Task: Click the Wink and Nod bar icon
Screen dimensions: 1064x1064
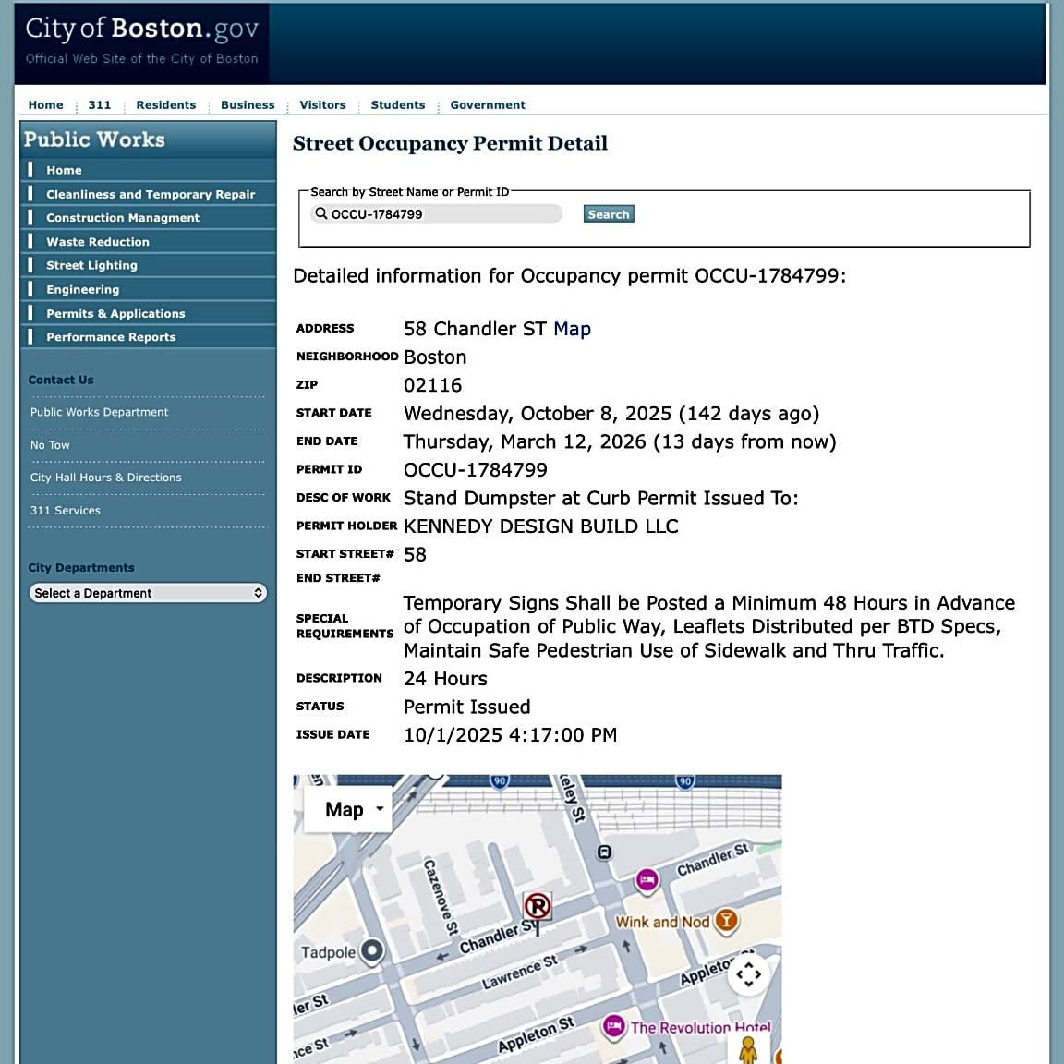Action: coord(727,920)
